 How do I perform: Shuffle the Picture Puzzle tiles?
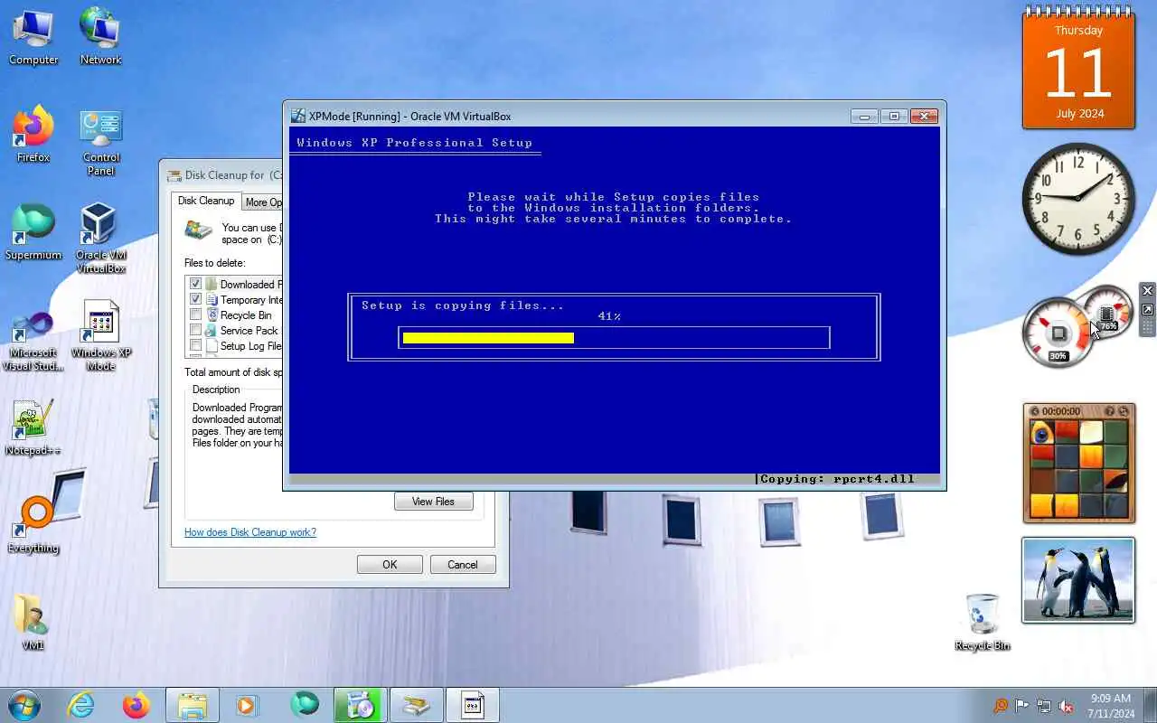[x=1124, y=411]
